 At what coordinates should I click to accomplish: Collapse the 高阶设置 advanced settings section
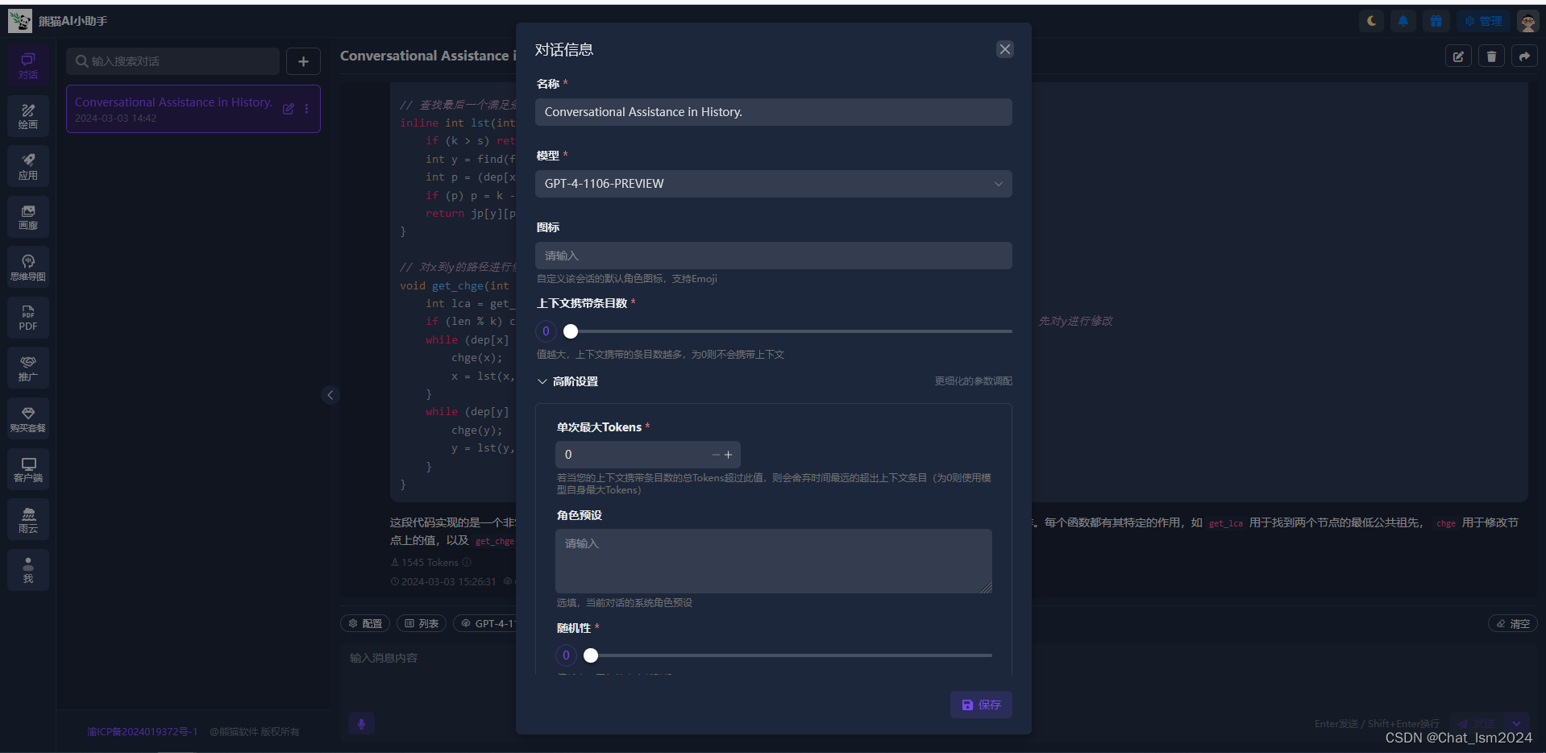tap(567, 381)
